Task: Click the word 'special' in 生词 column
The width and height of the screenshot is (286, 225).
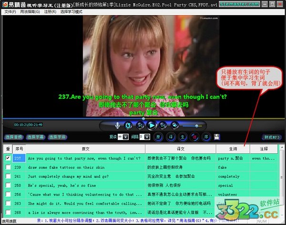Action: click(225, 186)
